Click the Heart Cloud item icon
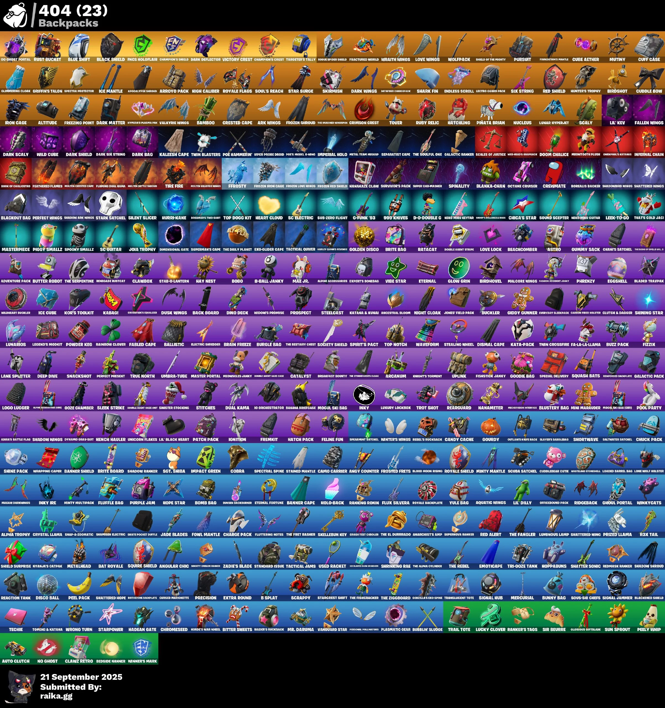The image size is (665, 708). [x=269, y=203]
